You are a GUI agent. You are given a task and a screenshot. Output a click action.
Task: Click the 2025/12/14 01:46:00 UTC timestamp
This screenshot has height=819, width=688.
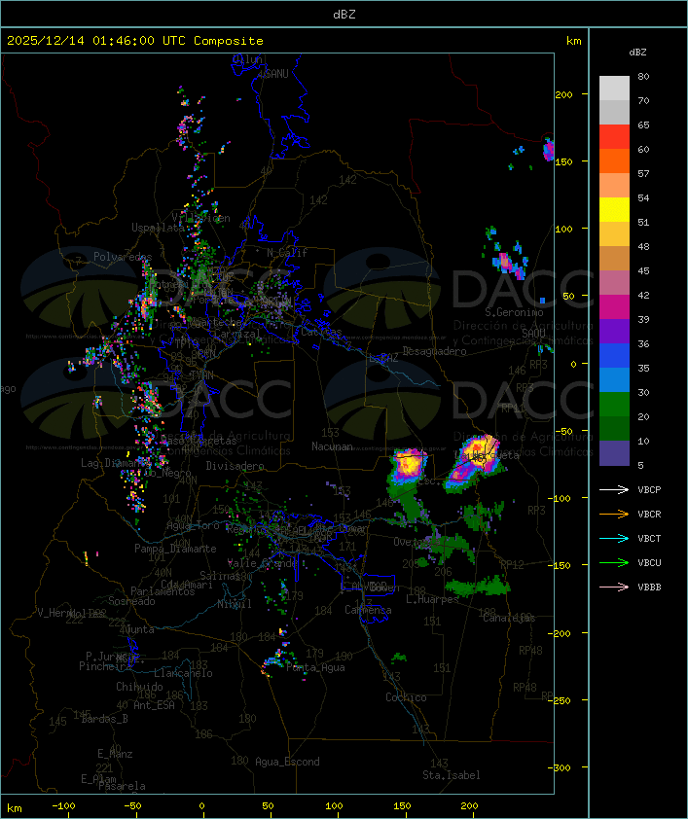(95, 40)
